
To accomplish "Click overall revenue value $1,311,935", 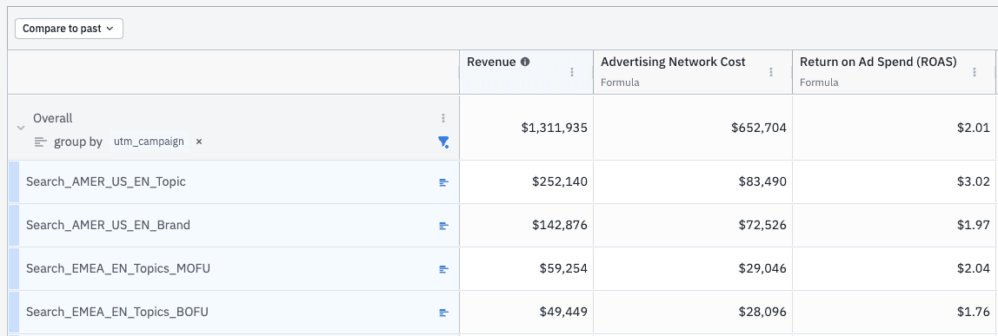I will 554,128.
